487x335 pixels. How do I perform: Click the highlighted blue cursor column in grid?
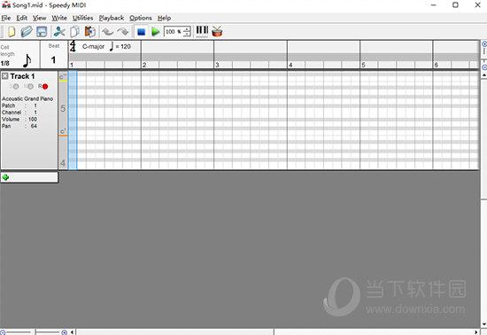73,121
